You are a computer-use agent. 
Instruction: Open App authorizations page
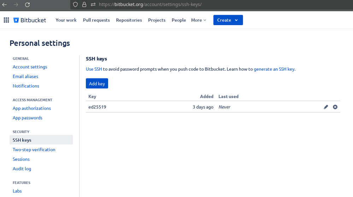tap(32, 108)
